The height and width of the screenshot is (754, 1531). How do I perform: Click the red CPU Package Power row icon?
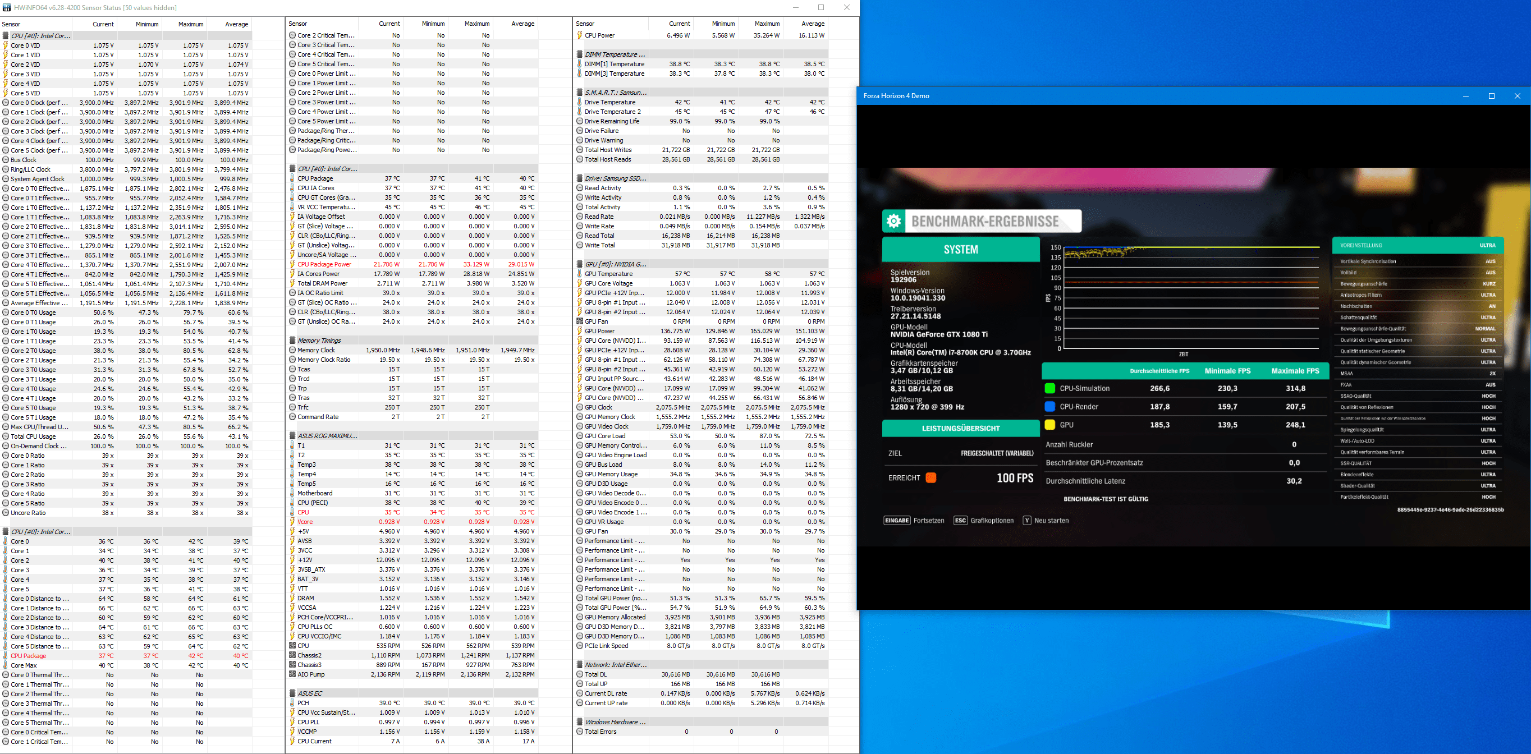click(x=292, y=264)
